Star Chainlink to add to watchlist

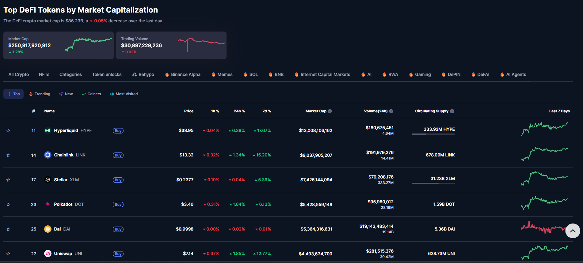tap(8, 155)
